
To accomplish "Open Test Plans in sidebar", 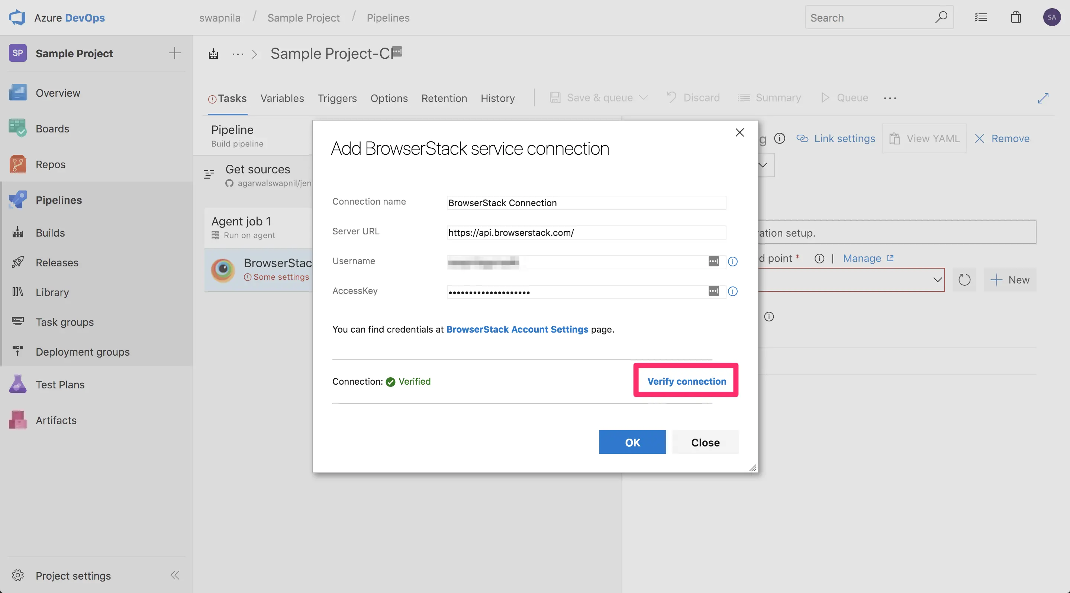I will [x=60, y=385].
